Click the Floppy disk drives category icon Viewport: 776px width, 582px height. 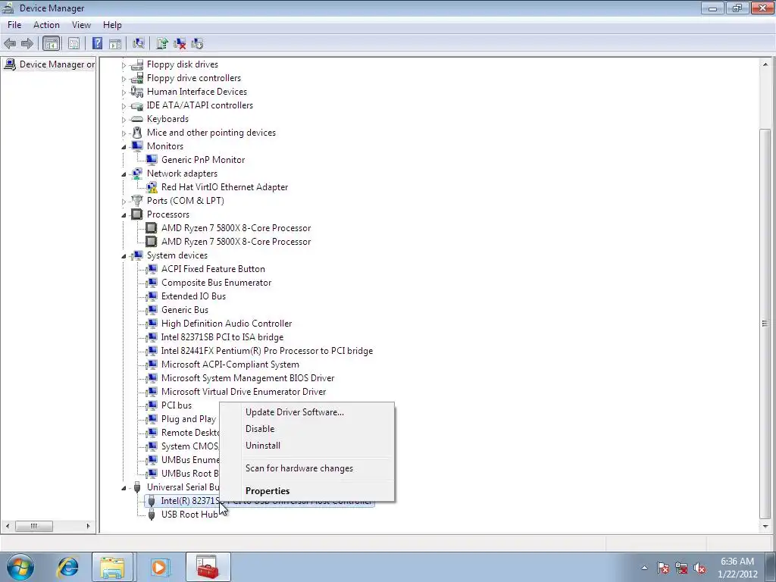[x=137, y=64]
